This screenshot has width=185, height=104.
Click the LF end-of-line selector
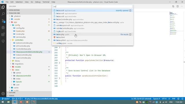[169, 99]
